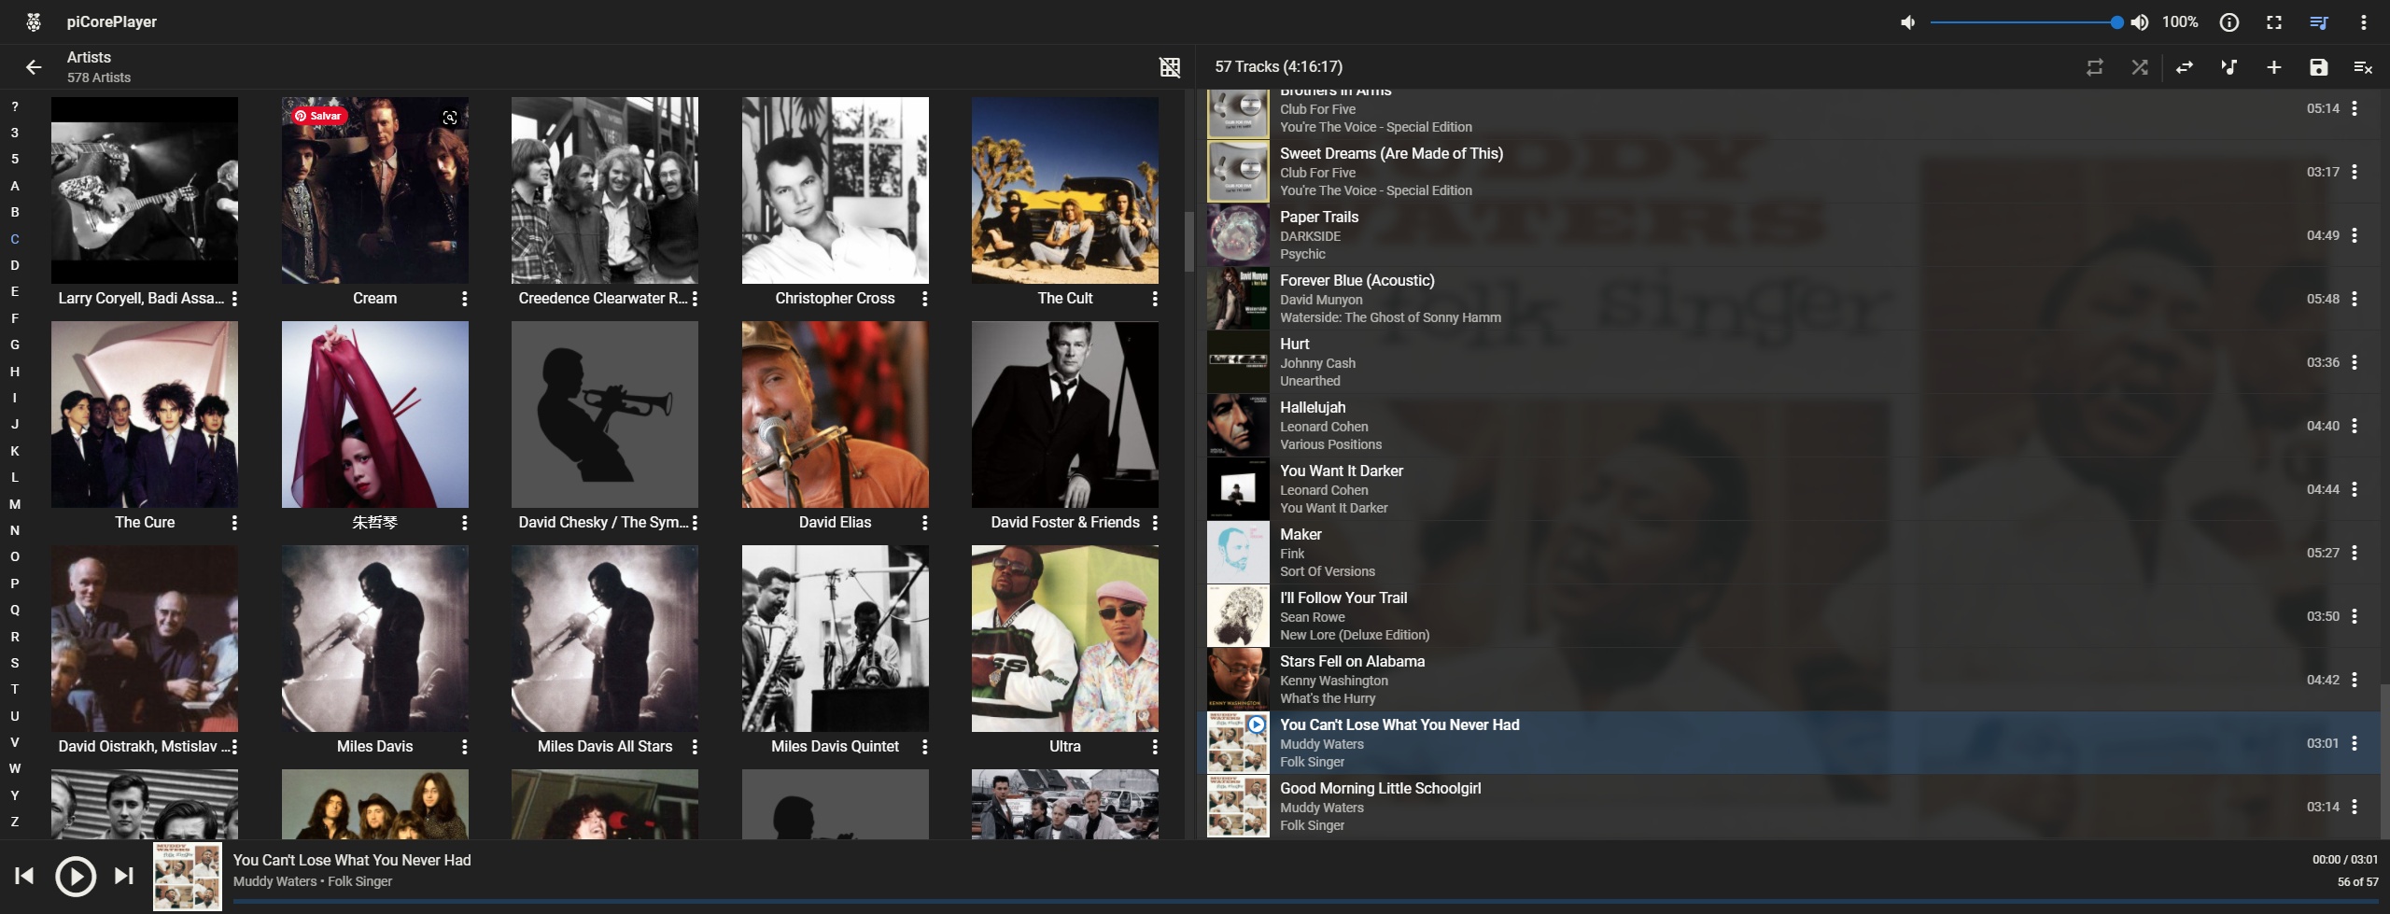
Task: Jump to letter S in the index
Action: pos(15,663)
